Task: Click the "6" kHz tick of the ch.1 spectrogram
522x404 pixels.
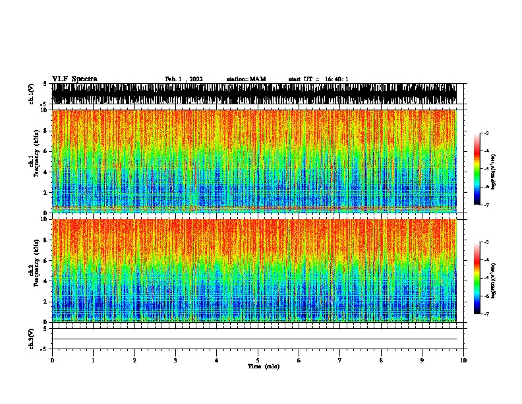Action: point(46,151)
